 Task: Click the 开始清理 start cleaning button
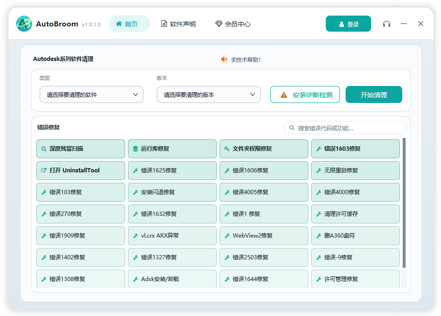point(374,94)
